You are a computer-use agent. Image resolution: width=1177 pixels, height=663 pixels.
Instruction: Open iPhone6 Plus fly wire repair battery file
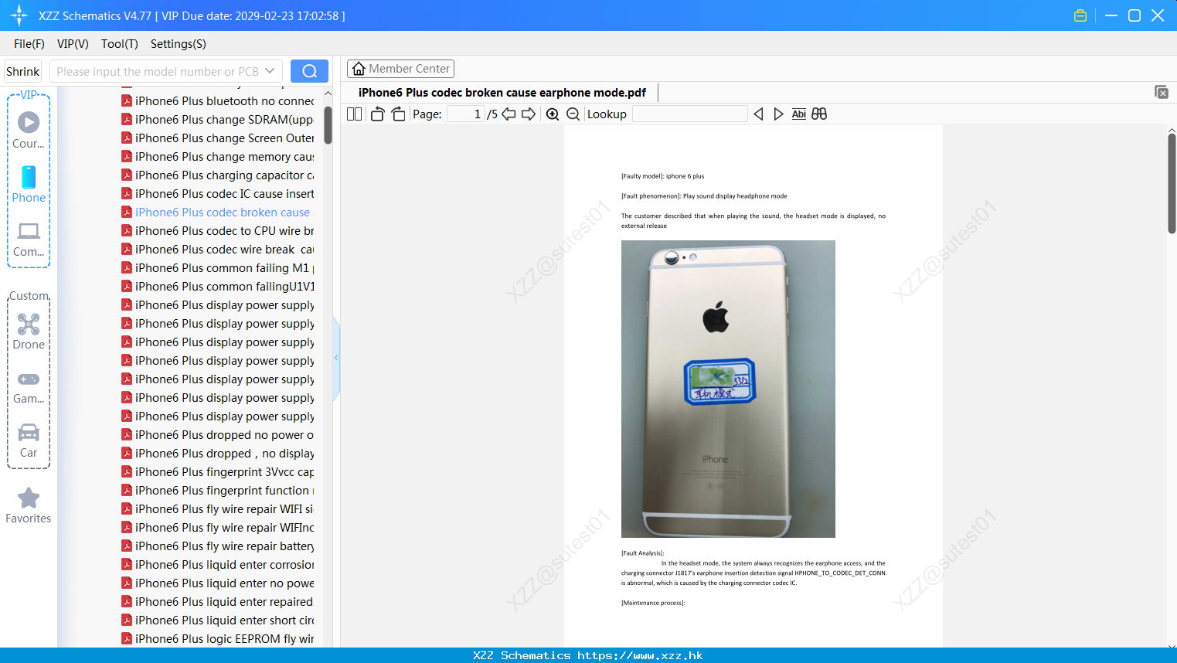point(218,546)
